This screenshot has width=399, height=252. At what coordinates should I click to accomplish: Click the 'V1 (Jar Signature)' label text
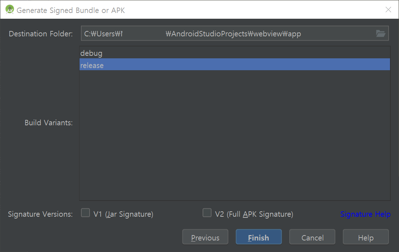123,214
